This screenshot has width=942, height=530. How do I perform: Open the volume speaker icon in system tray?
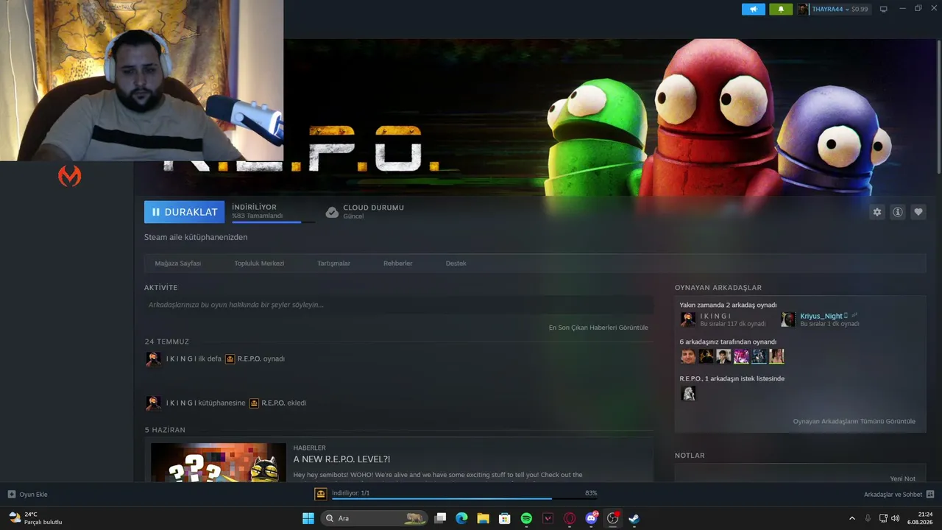[x=896, y=518]
